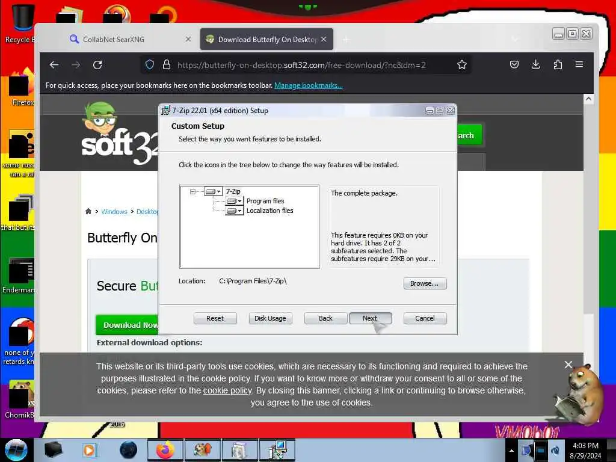The width and height of the screenshot is (616, 462).
Task: Click the soft32 logo
Action: point(120,134)
